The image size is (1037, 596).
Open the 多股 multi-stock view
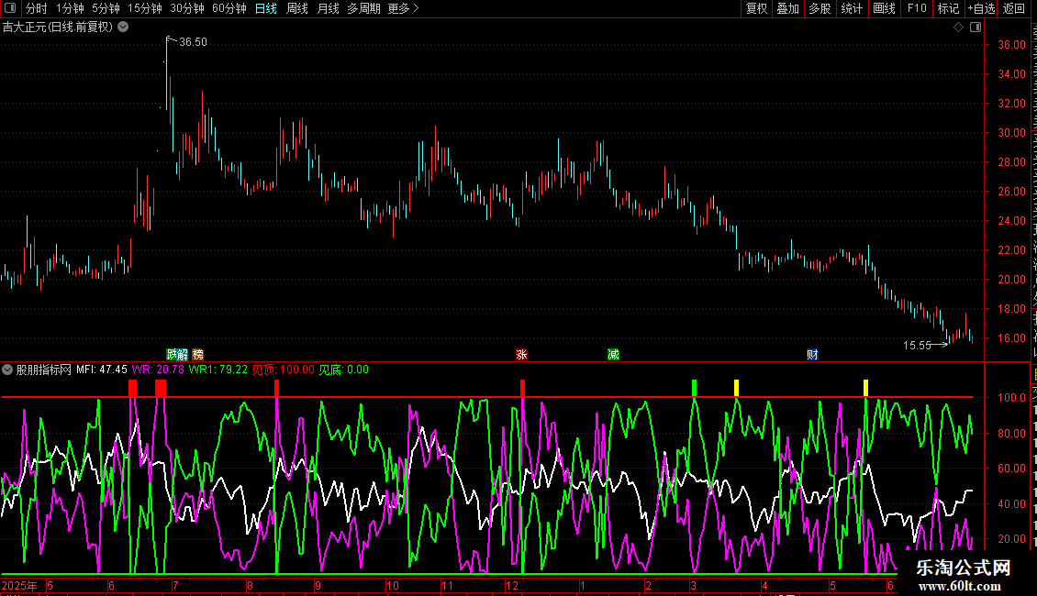(820, 8)
